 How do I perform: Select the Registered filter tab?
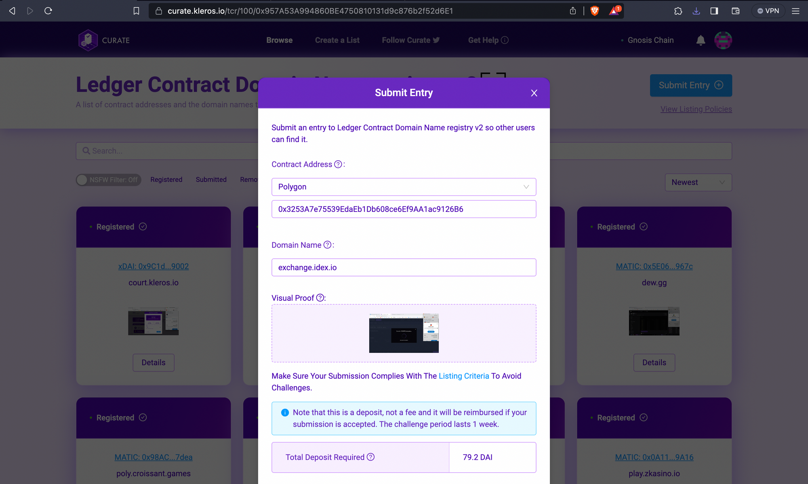(166, 180)
